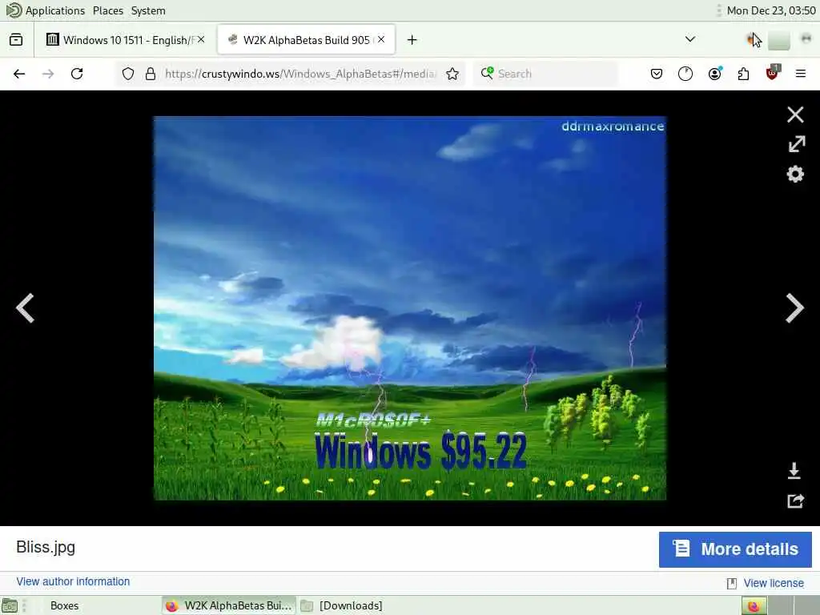Screen dimensions: 820x615
Task: Select the Firefox workspace switcher thumbnail
Action: tap(754, 606)
